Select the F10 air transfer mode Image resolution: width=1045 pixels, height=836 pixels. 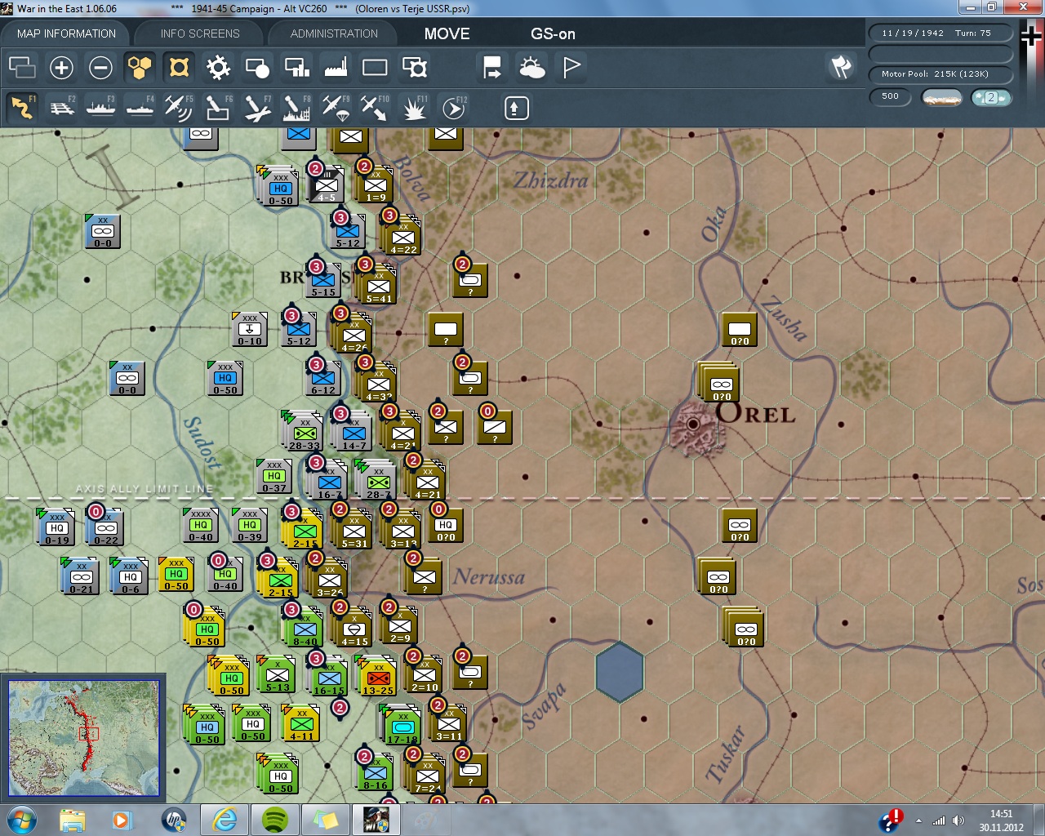pyautogui.click(x=375, y=108)
